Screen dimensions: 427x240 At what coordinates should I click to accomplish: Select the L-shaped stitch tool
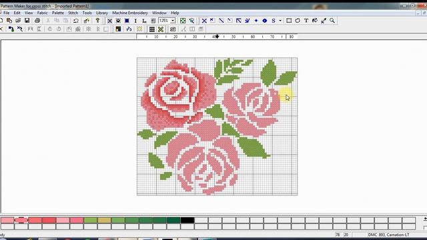144,21
